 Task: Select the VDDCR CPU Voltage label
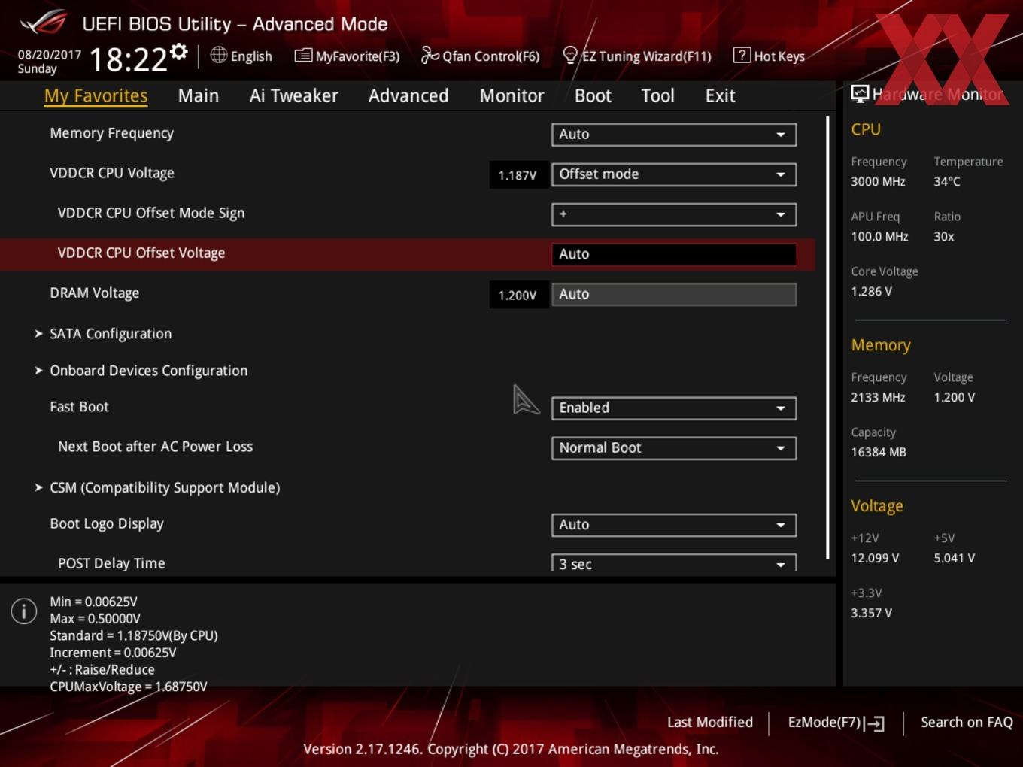click(x=112, y=173)
